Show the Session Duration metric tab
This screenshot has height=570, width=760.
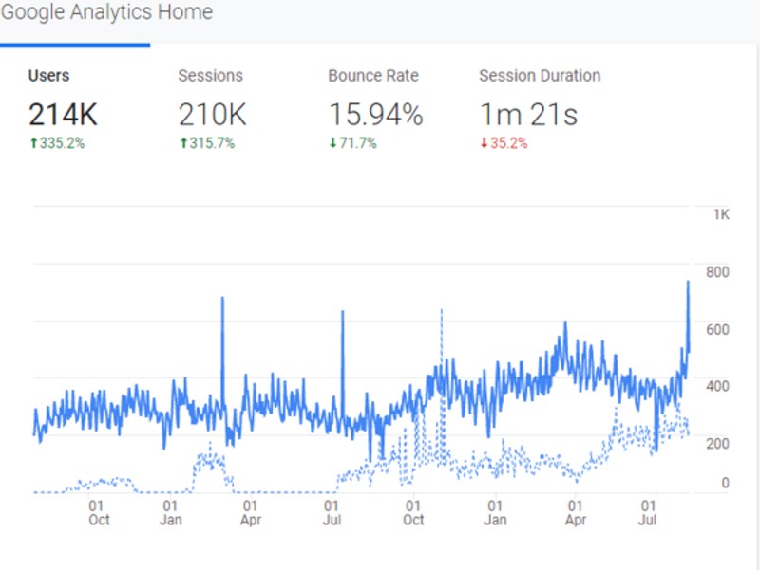click(539, 76)
